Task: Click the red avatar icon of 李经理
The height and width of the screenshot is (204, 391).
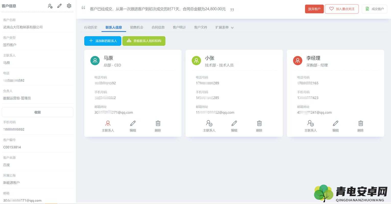Action: point(298,60)
